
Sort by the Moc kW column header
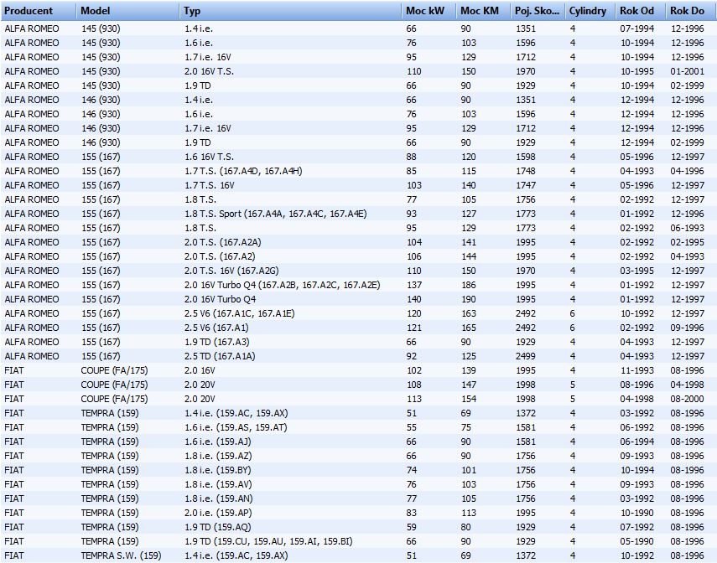pyautogui.click(x=429, y=11)
